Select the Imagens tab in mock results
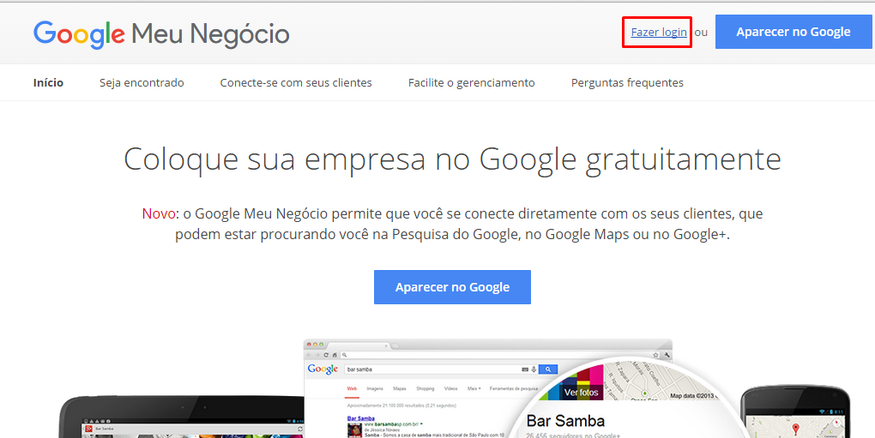 coord(375,388)
